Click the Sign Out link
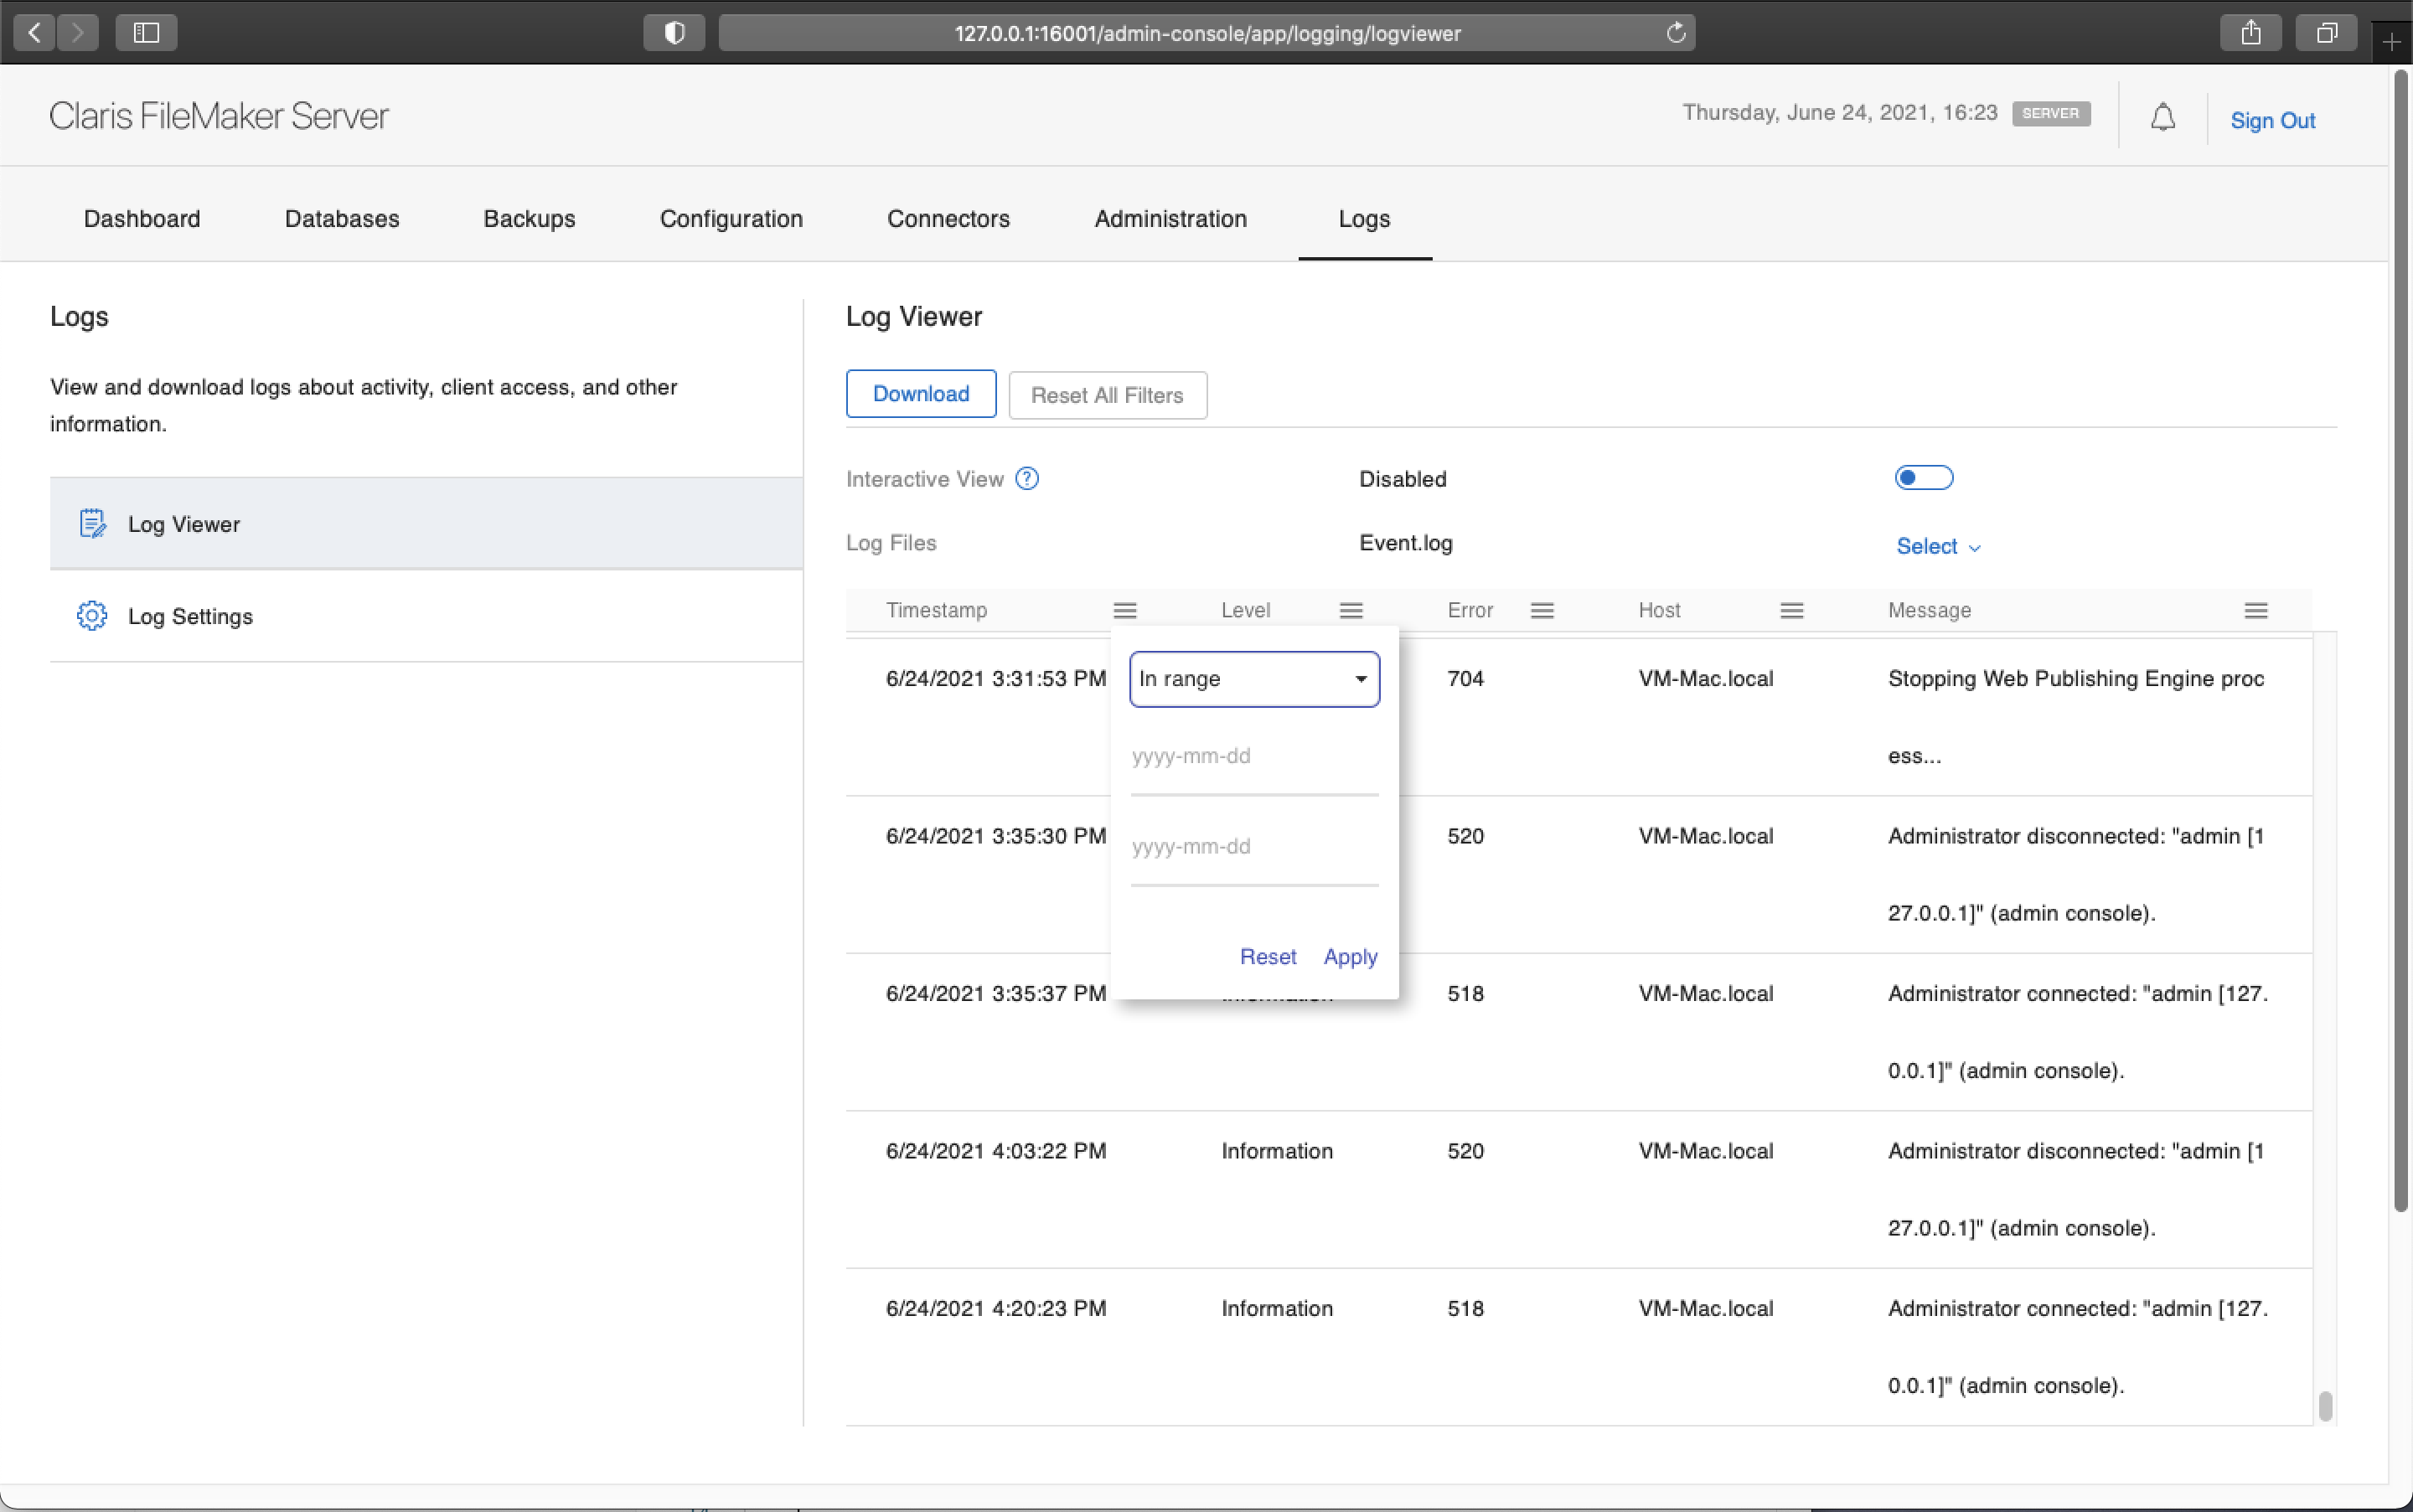This screenshot has height=1512, width=2413. 2271,120
